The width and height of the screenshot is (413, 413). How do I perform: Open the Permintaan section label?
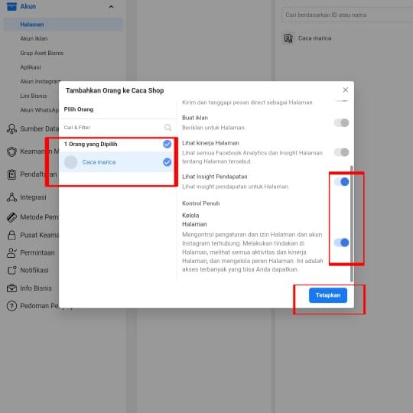pos(37,252)
